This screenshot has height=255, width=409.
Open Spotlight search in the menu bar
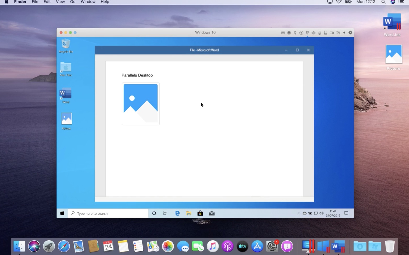coord(383,2)
